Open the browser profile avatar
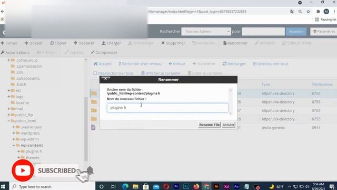The width and height of the screenshot is (337, 190). pos(326,12)
